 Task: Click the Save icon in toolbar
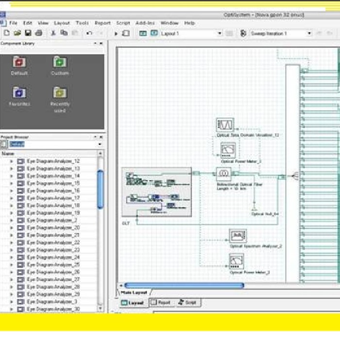[28, 34]
